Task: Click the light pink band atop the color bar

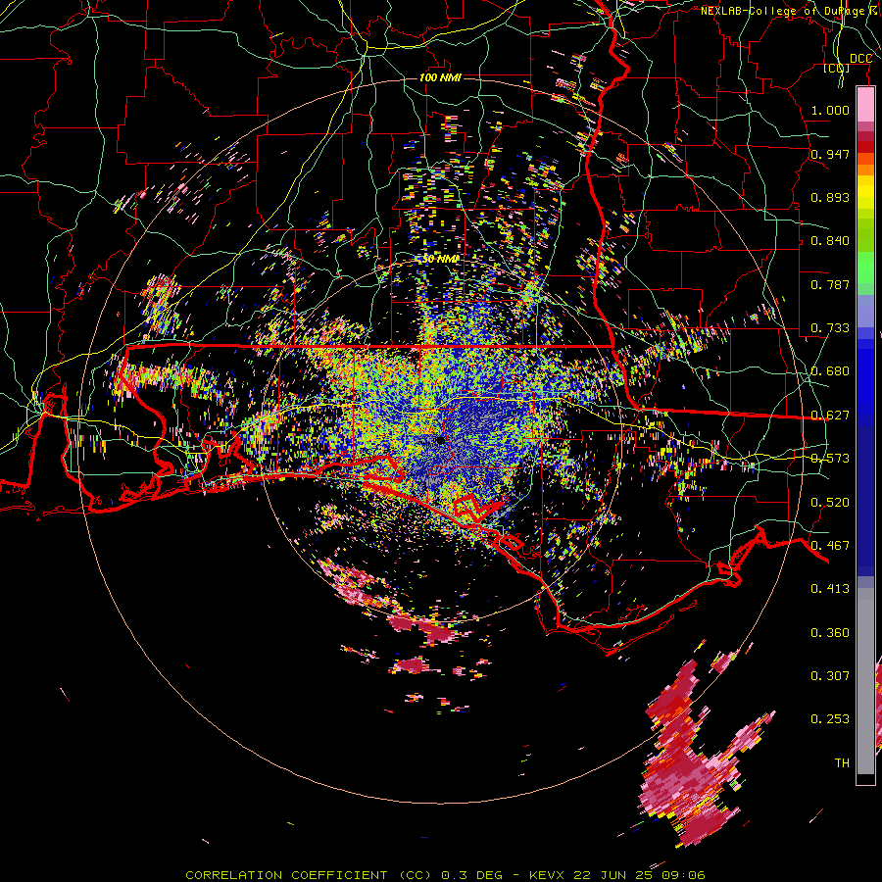Action: coord(865,104)
